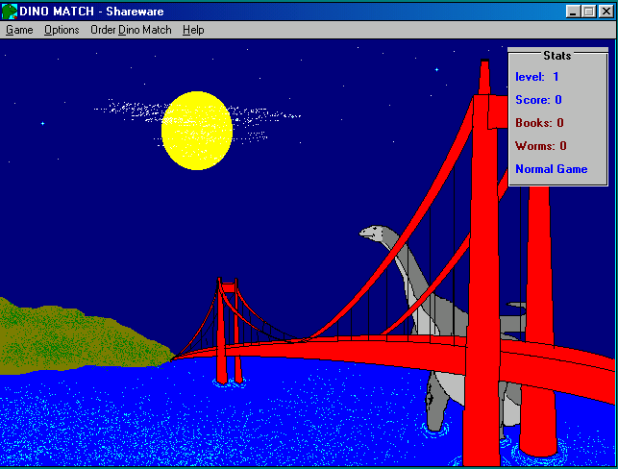Click the yellow moon in the sky

click(197, 131)
